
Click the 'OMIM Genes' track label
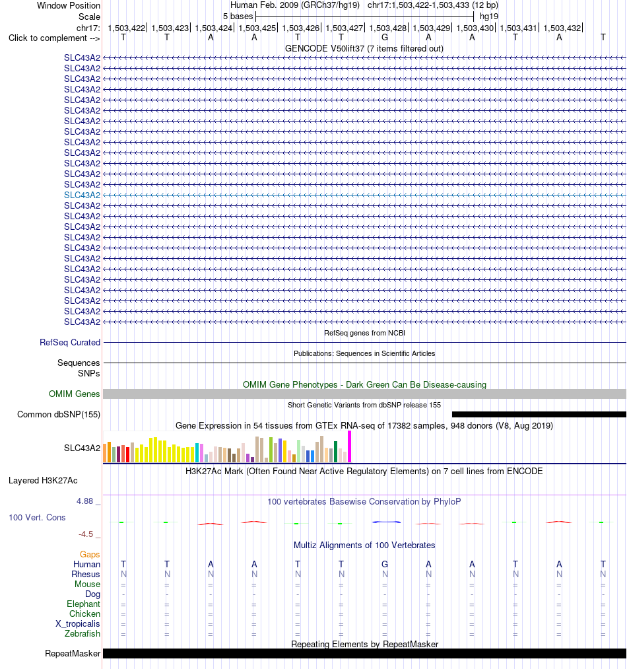click(74, 394)
